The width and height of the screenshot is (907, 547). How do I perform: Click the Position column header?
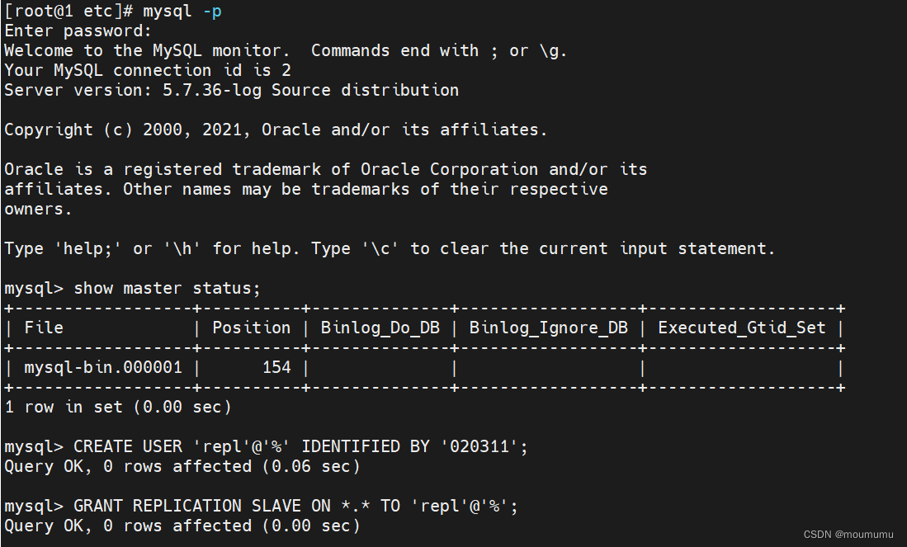click(251, 328)
